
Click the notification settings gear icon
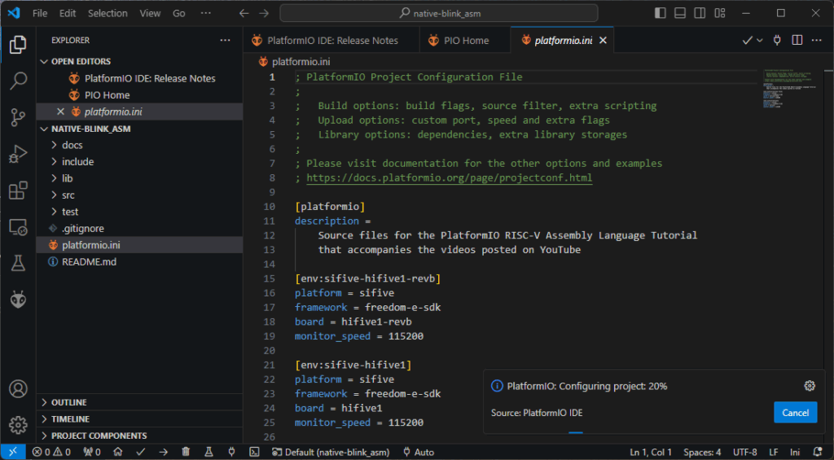tap(809, 386)
